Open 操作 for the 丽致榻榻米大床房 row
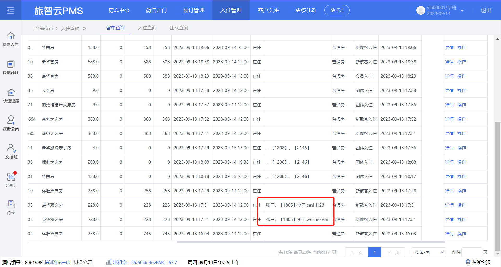501x267 pixels. tap(461, 105)
